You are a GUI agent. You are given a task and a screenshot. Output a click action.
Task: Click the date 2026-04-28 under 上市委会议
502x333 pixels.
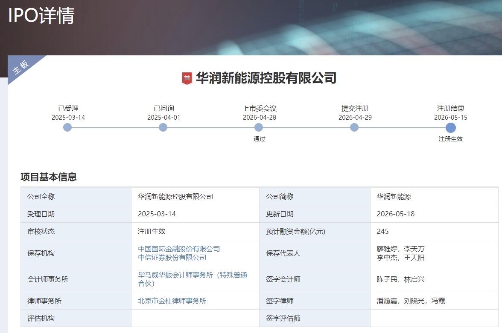260,118
